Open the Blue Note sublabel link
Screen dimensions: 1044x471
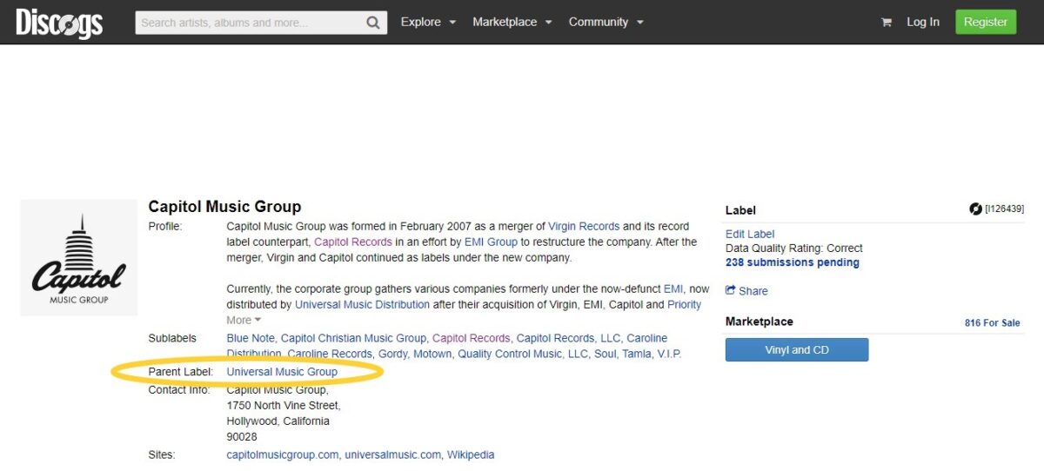[251, 338]
